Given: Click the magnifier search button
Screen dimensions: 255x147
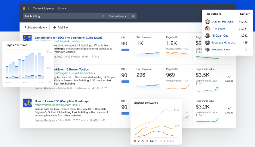Looking at the screenshot, I should coord(133,16).
